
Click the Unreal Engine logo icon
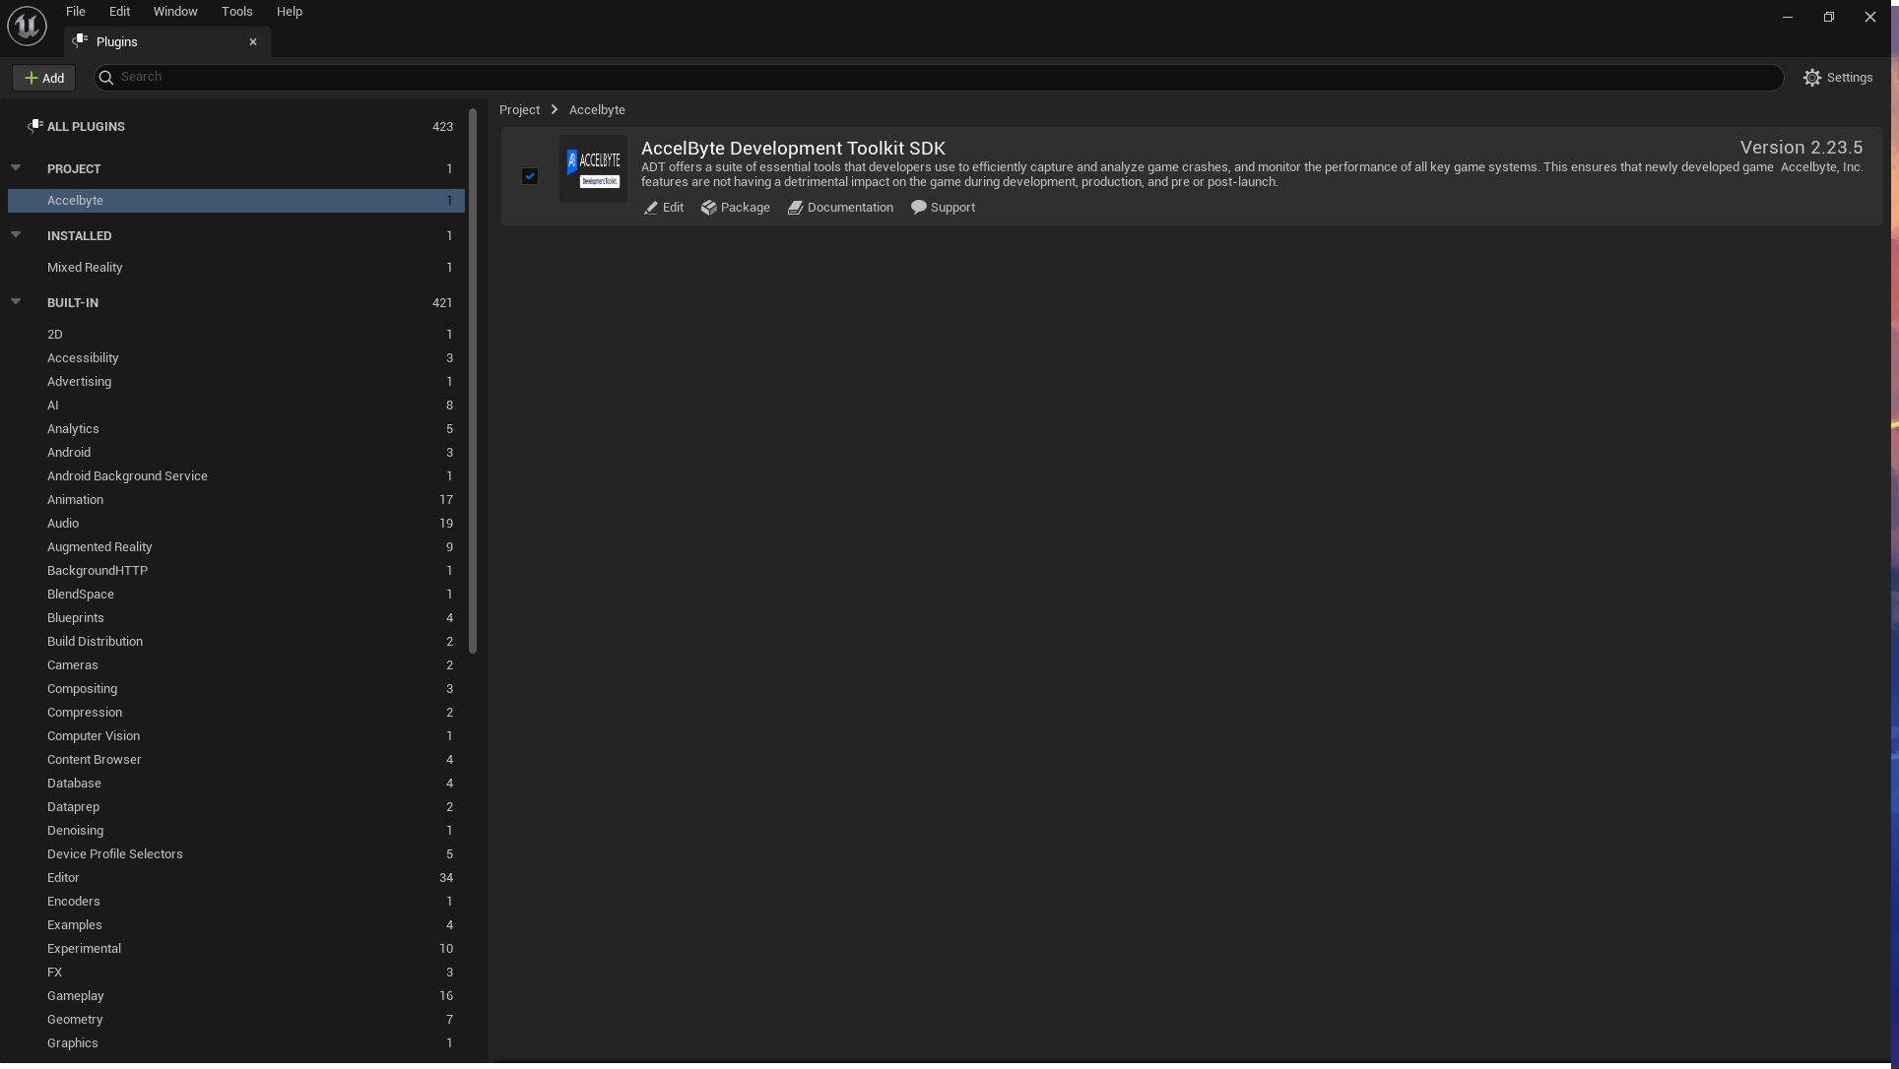coord(27,25)
